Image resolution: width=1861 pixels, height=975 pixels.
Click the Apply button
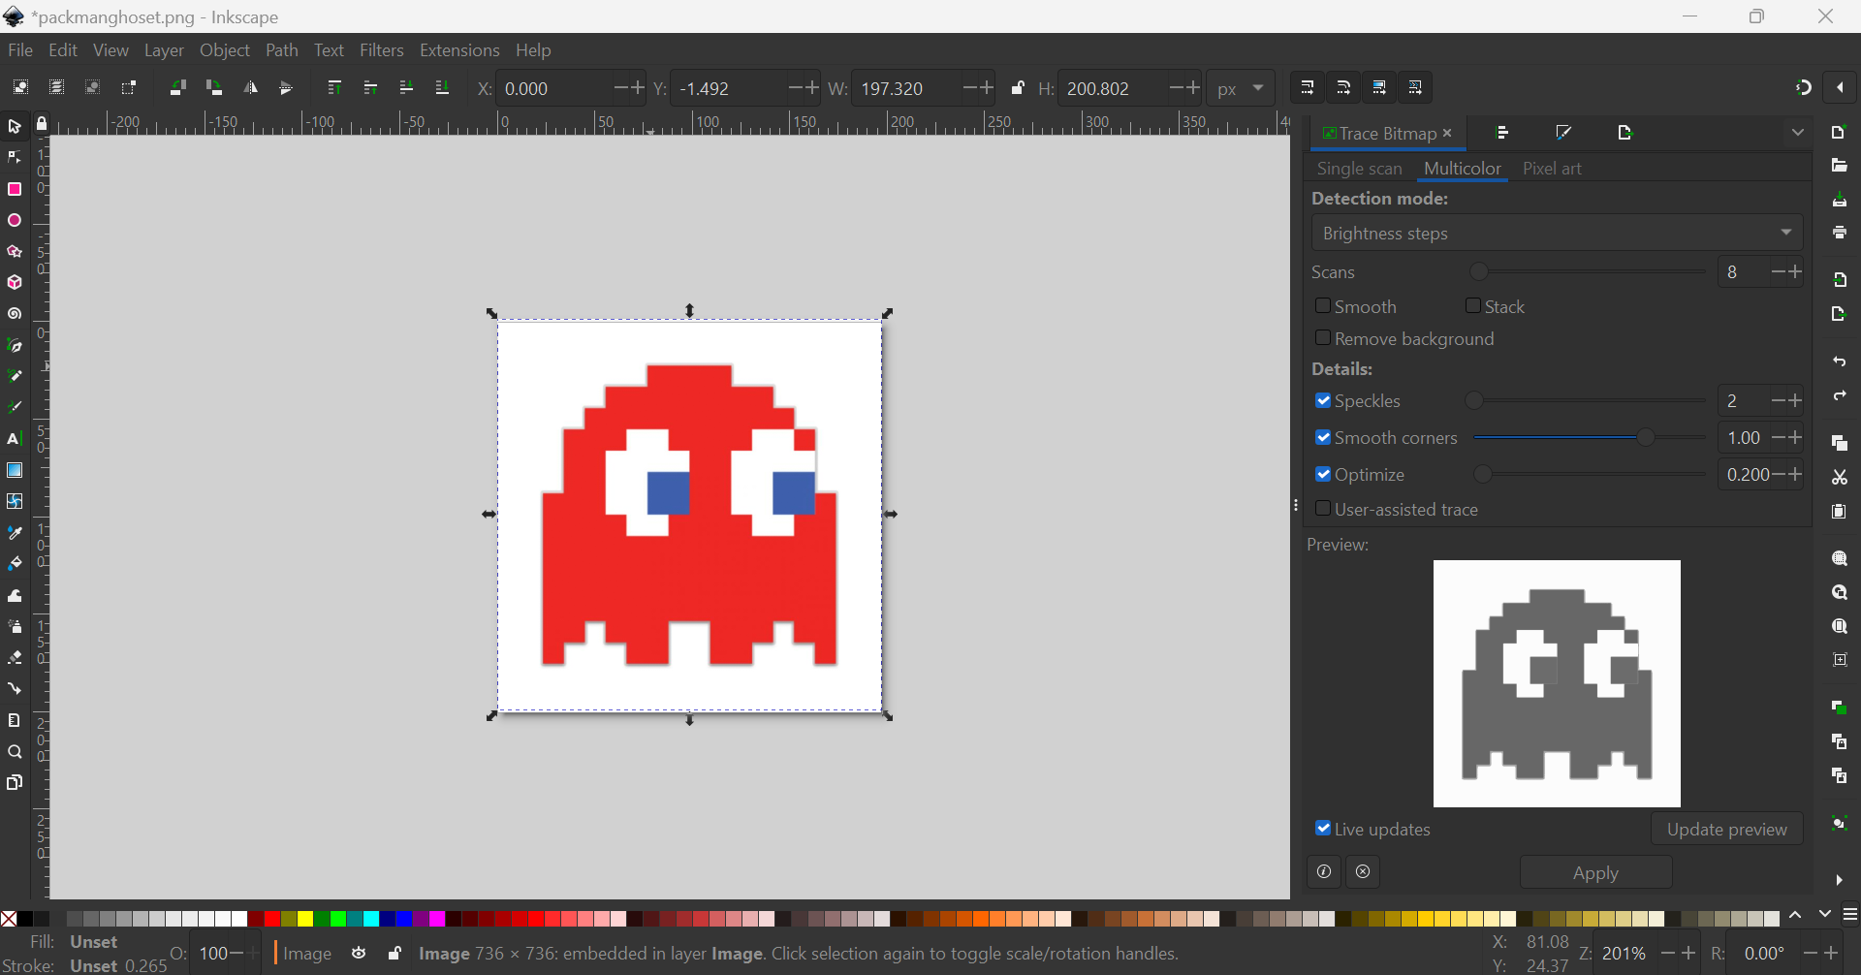pos(1595,872)
